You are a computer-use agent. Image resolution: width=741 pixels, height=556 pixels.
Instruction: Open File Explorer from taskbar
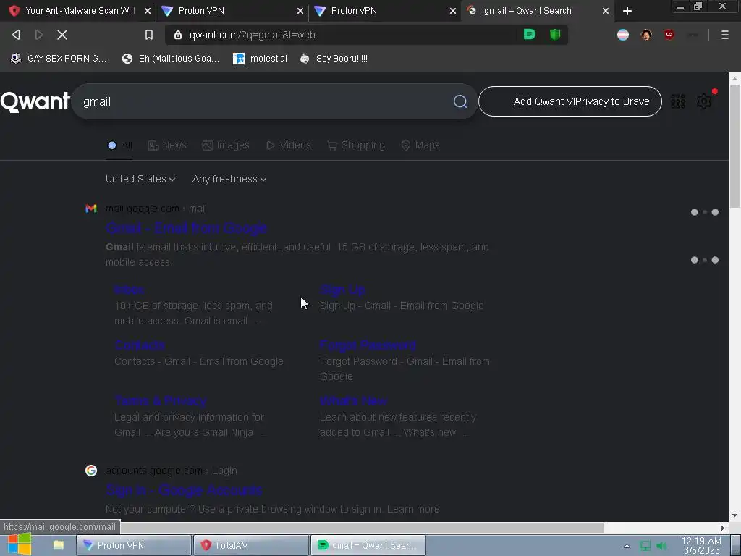(58, 545)
